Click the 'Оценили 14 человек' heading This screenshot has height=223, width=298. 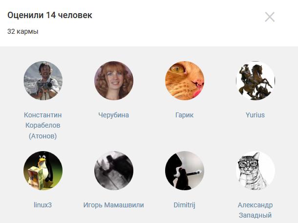coord(50,15)
